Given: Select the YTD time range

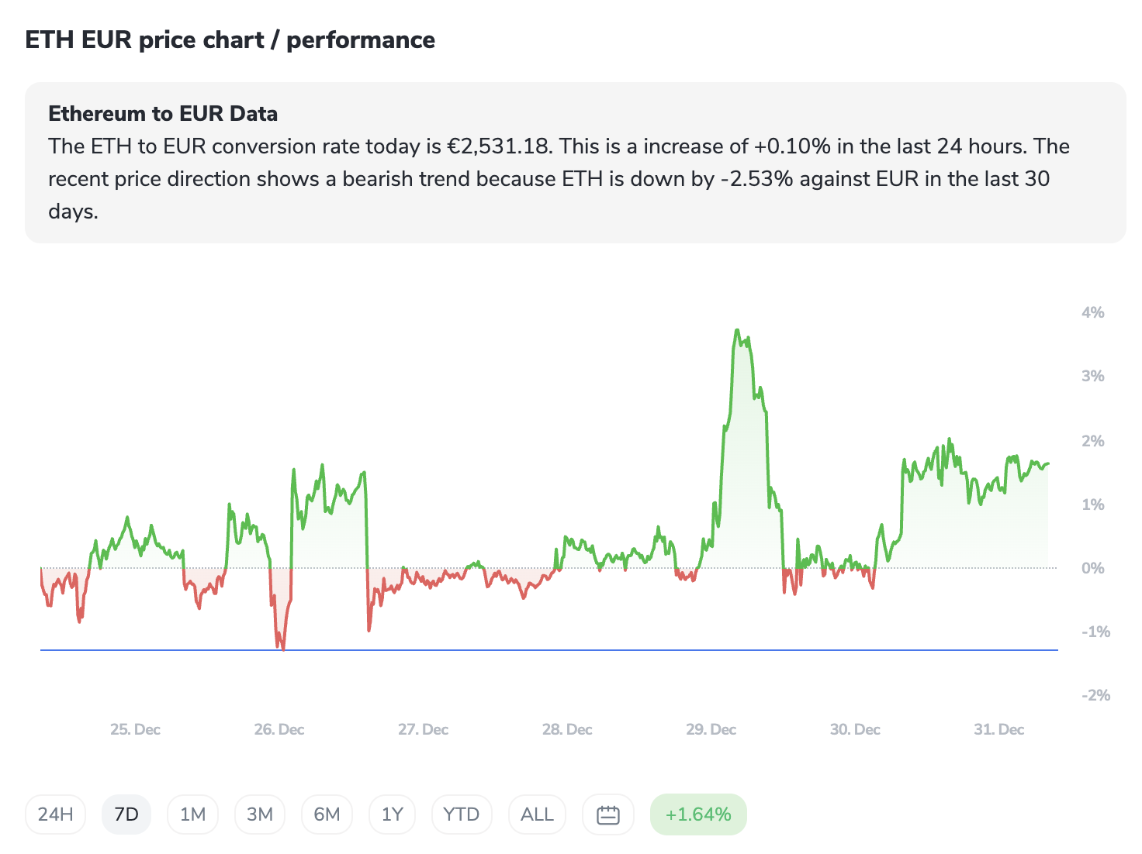Looking at the screenshot, I should pos(462,814).
